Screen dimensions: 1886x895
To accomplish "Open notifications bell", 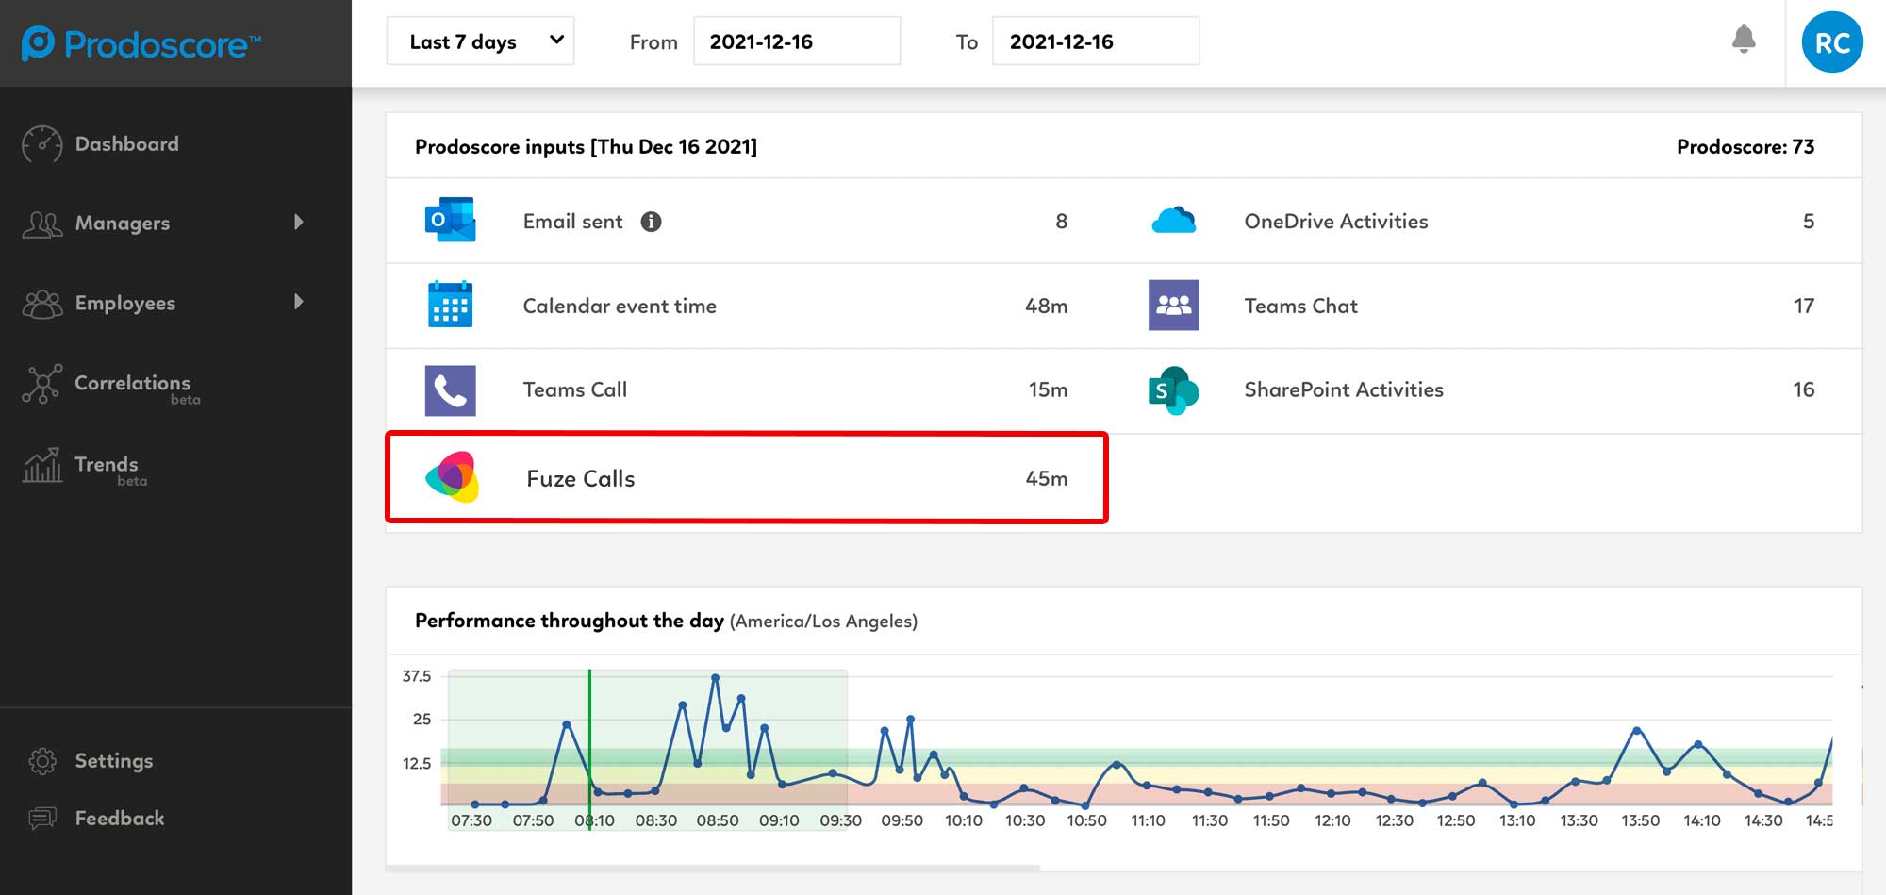I will point(1744,40).
